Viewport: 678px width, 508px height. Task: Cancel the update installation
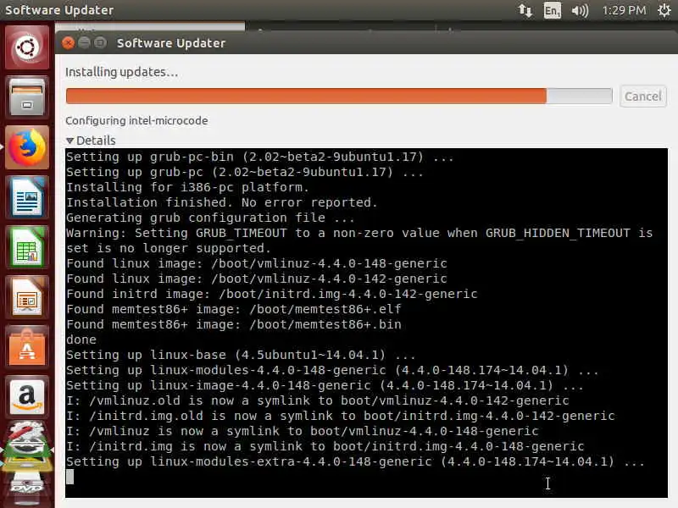(x=643, y=96)
